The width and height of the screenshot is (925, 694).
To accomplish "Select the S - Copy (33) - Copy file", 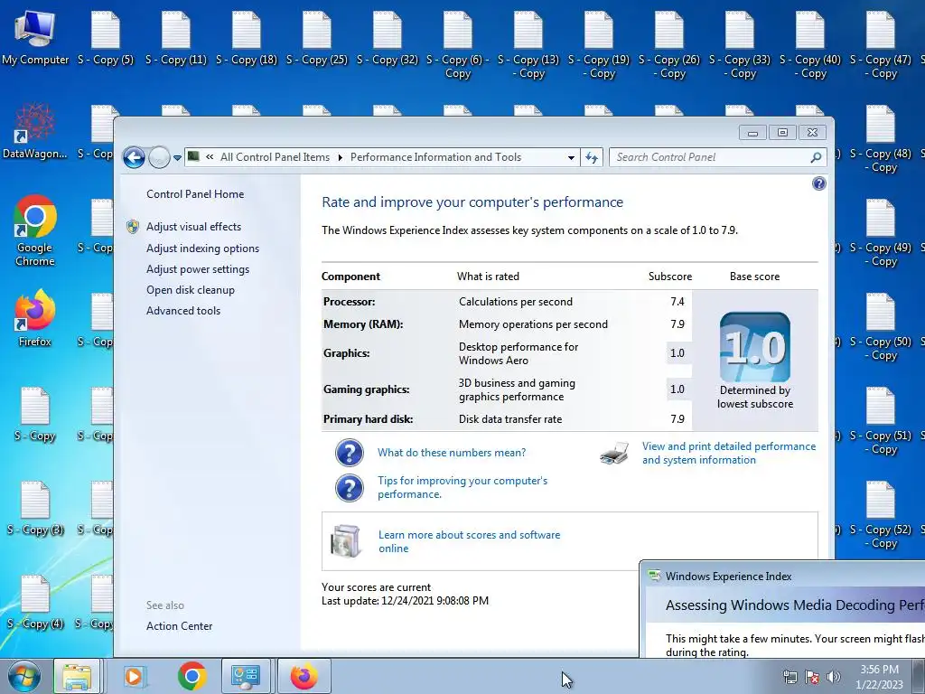I will pos(740,45).
